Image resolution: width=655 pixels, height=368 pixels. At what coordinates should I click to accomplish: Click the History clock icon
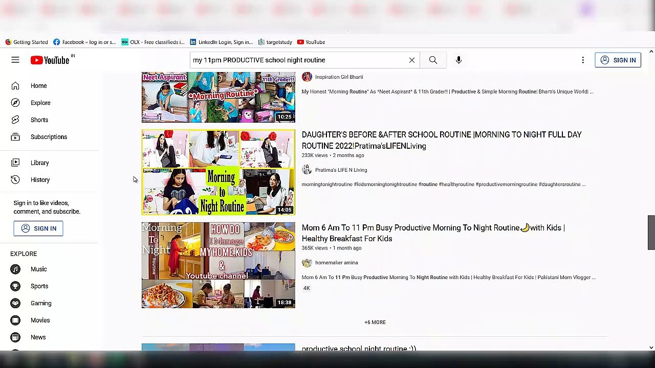15,179
